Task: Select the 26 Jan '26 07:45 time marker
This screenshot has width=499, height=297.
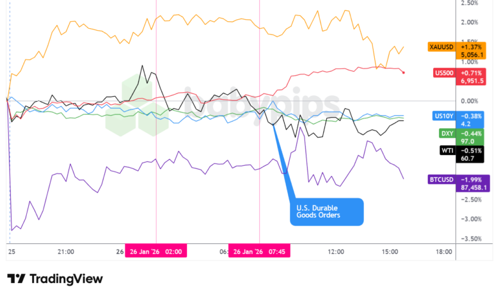Action: (x=260, y=252)
